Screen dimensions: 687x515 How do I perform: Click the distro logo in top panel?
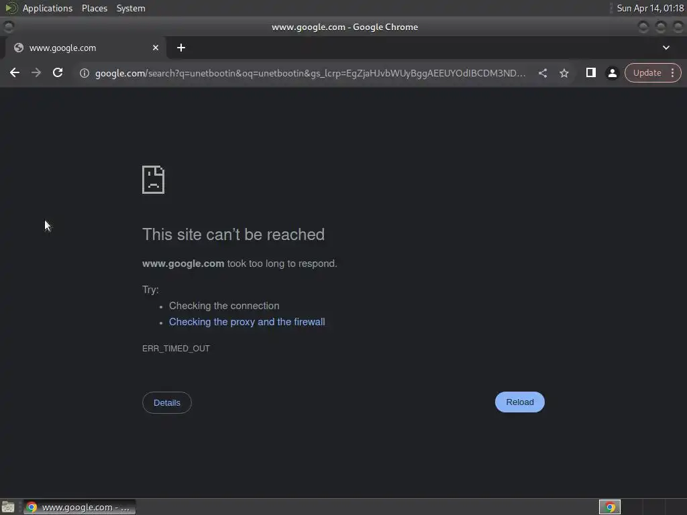click(x=11, y=8)
